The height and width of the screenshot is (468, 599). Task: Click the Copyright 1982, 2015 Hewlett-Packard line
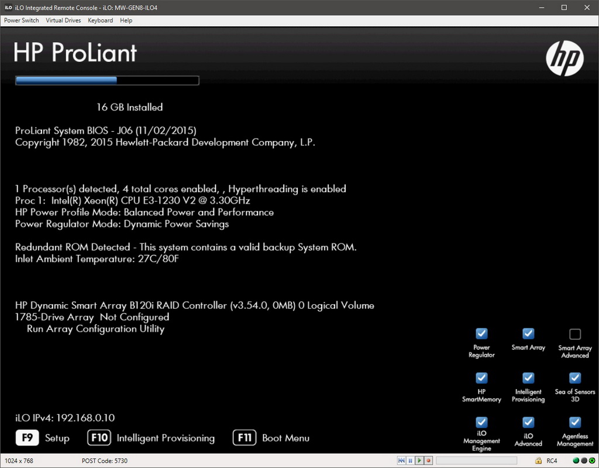tap(165, 143)
